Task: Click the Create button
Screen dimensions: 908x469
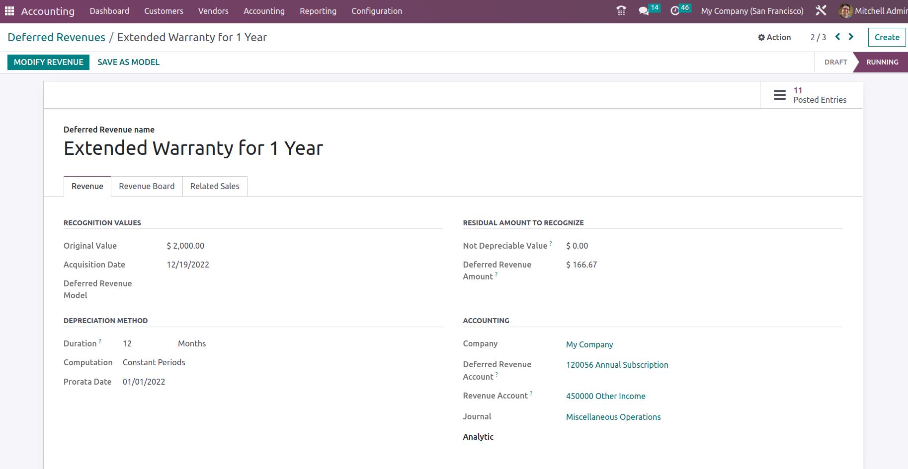Action: (x=887, y=37)
